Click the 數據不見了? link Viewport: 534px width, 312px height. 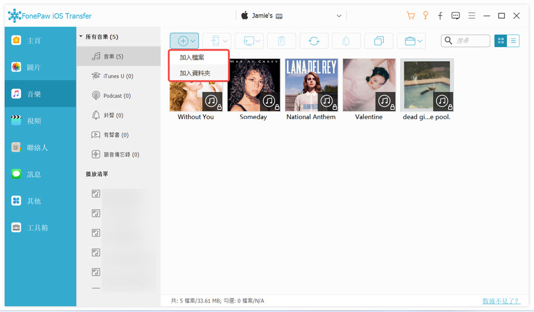click(x=501, y=301)
